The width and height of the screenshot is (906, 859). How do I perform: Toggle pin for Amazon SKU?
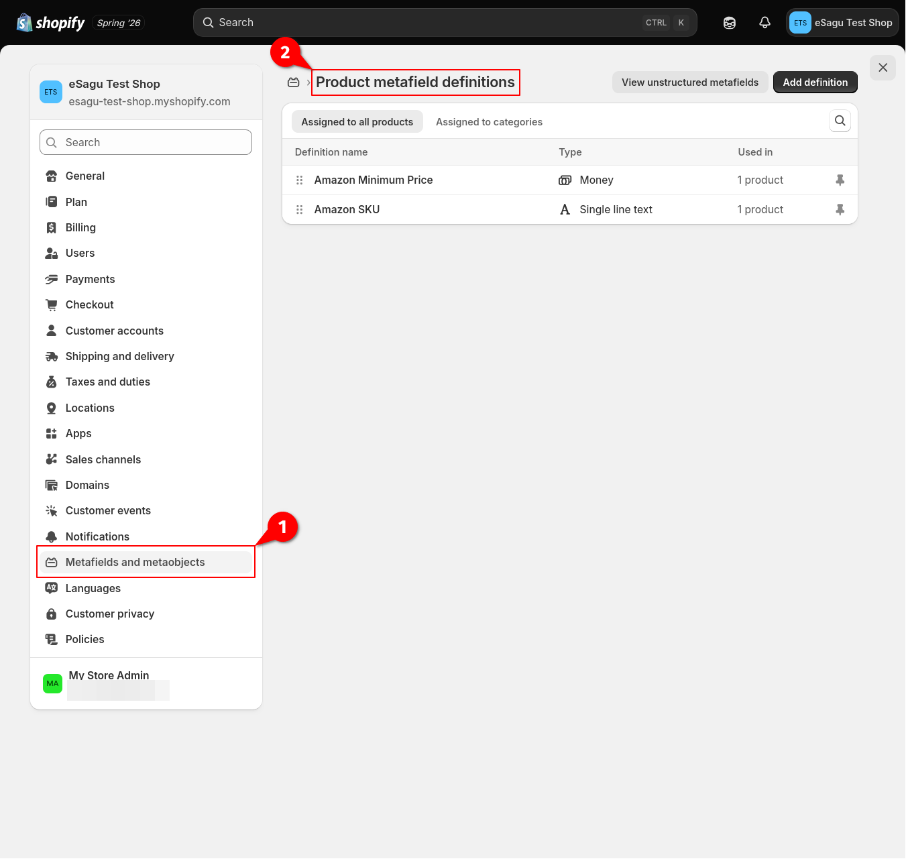point(840,210)
